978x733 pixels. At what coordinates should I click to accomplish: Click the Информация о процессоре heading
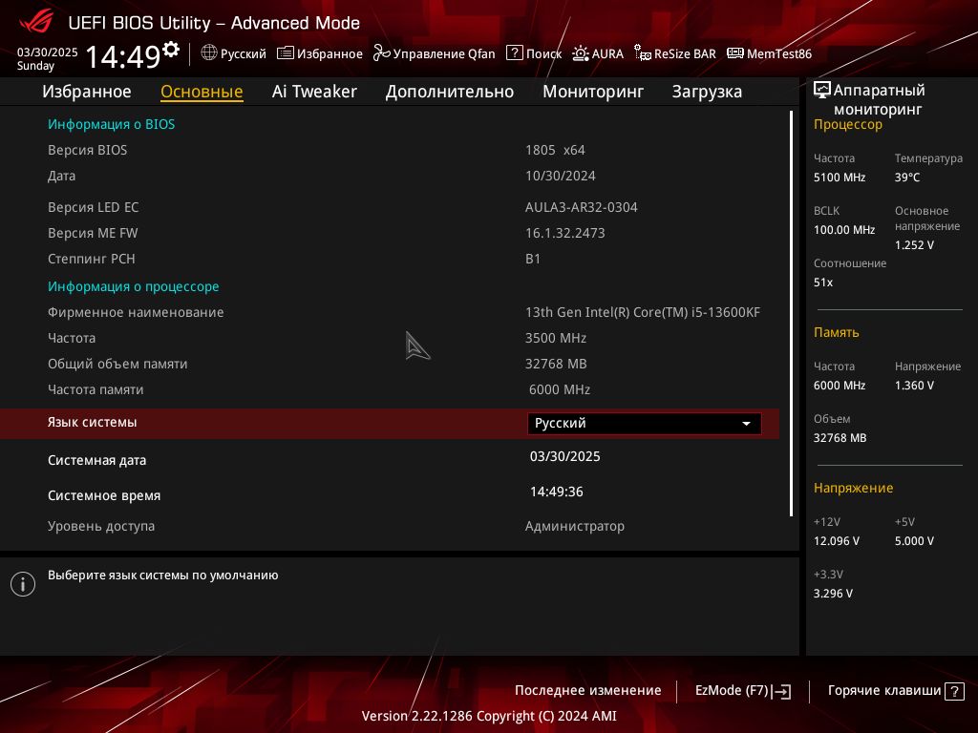(133, 286)
